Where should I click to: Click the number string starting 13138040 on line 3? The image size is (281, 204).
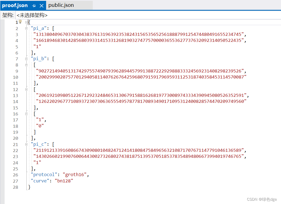(x=139, y=34)
